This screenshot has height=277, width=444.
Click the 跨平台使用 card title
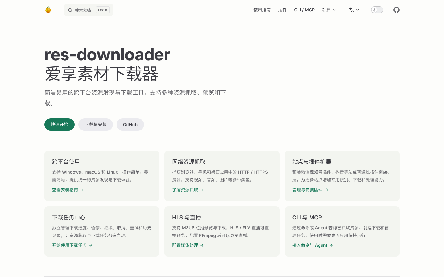pos(66,162)
